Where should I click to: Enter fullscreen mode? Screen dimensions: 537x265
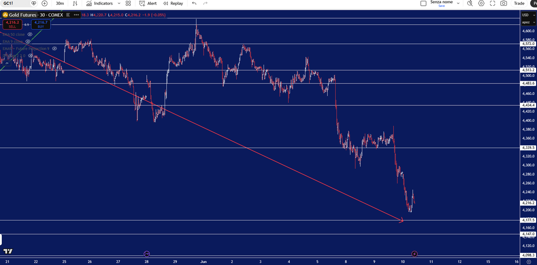pos(492,3)
